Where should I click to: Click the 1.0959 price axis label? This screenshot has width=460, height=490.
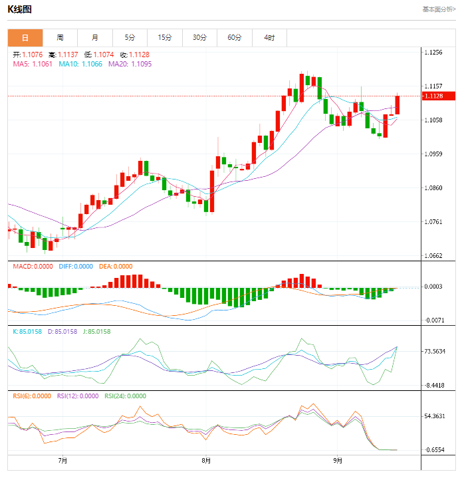[x=433, y=154]
